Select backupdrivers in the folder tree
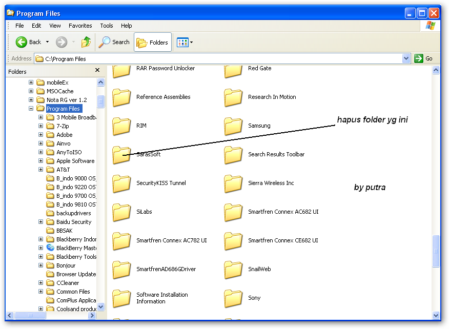 pos(74,213)
